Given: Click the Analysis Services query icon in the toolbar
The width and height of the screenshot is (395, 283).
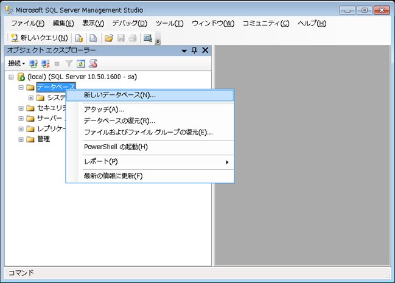Looking at the screenshot, I should point(94,38).
